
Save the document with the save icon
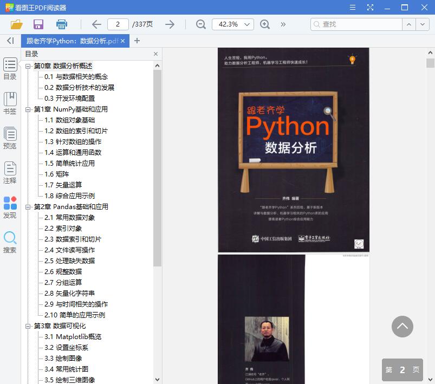coord(38,24)
